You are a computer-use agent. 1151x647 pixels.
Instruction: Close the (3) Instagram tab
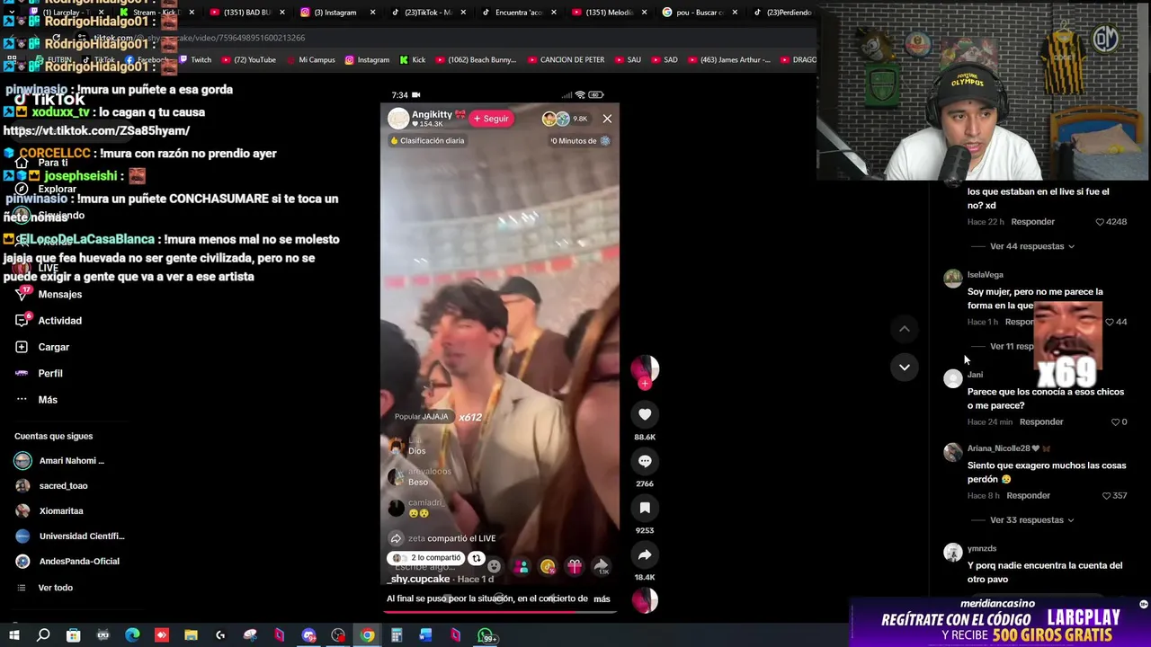pos(373,13)
